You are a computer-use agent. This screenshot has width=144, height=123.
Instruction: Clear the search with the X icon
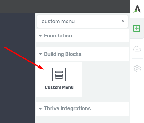coord(123,21)
